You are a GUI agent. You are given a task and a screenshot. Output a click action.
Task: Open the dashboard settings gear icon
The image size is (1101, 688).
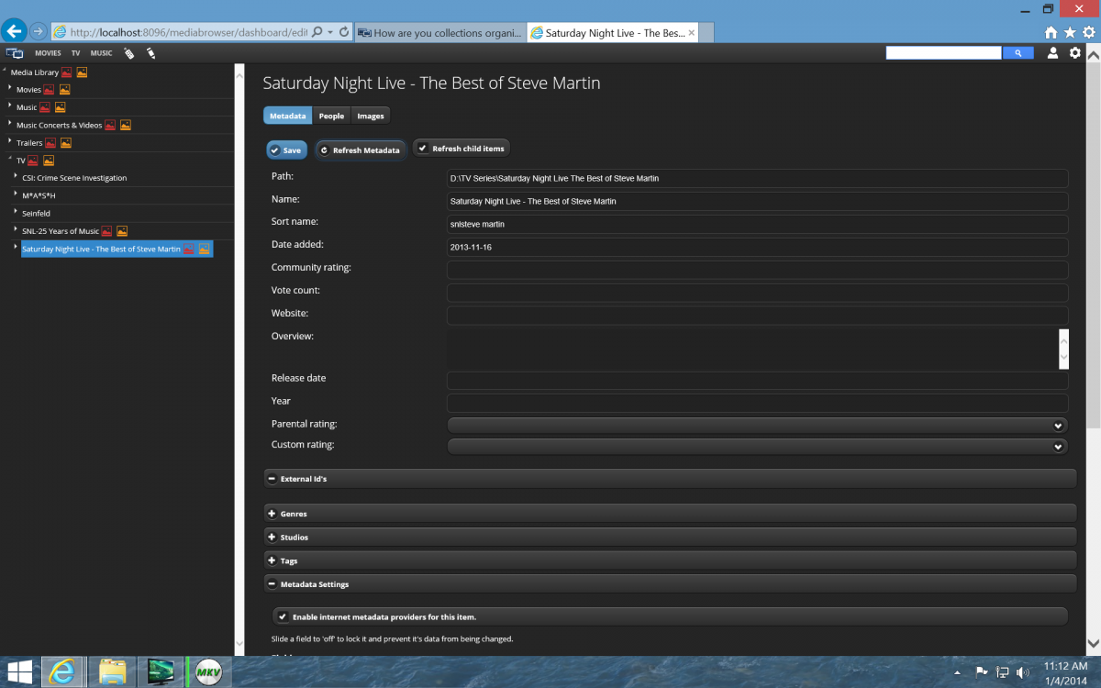[1075, 53]
